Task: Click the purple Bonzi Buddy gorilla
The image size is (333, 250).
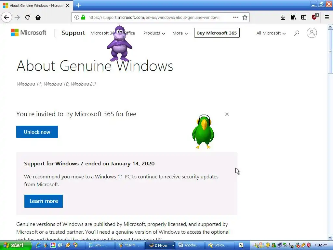Action: click(x=120, y=43)
